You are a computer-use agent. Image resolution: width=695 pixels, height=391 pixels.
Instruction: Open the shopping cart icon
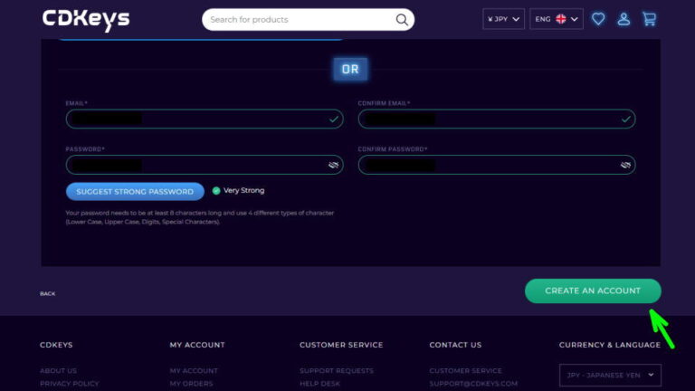649,19
